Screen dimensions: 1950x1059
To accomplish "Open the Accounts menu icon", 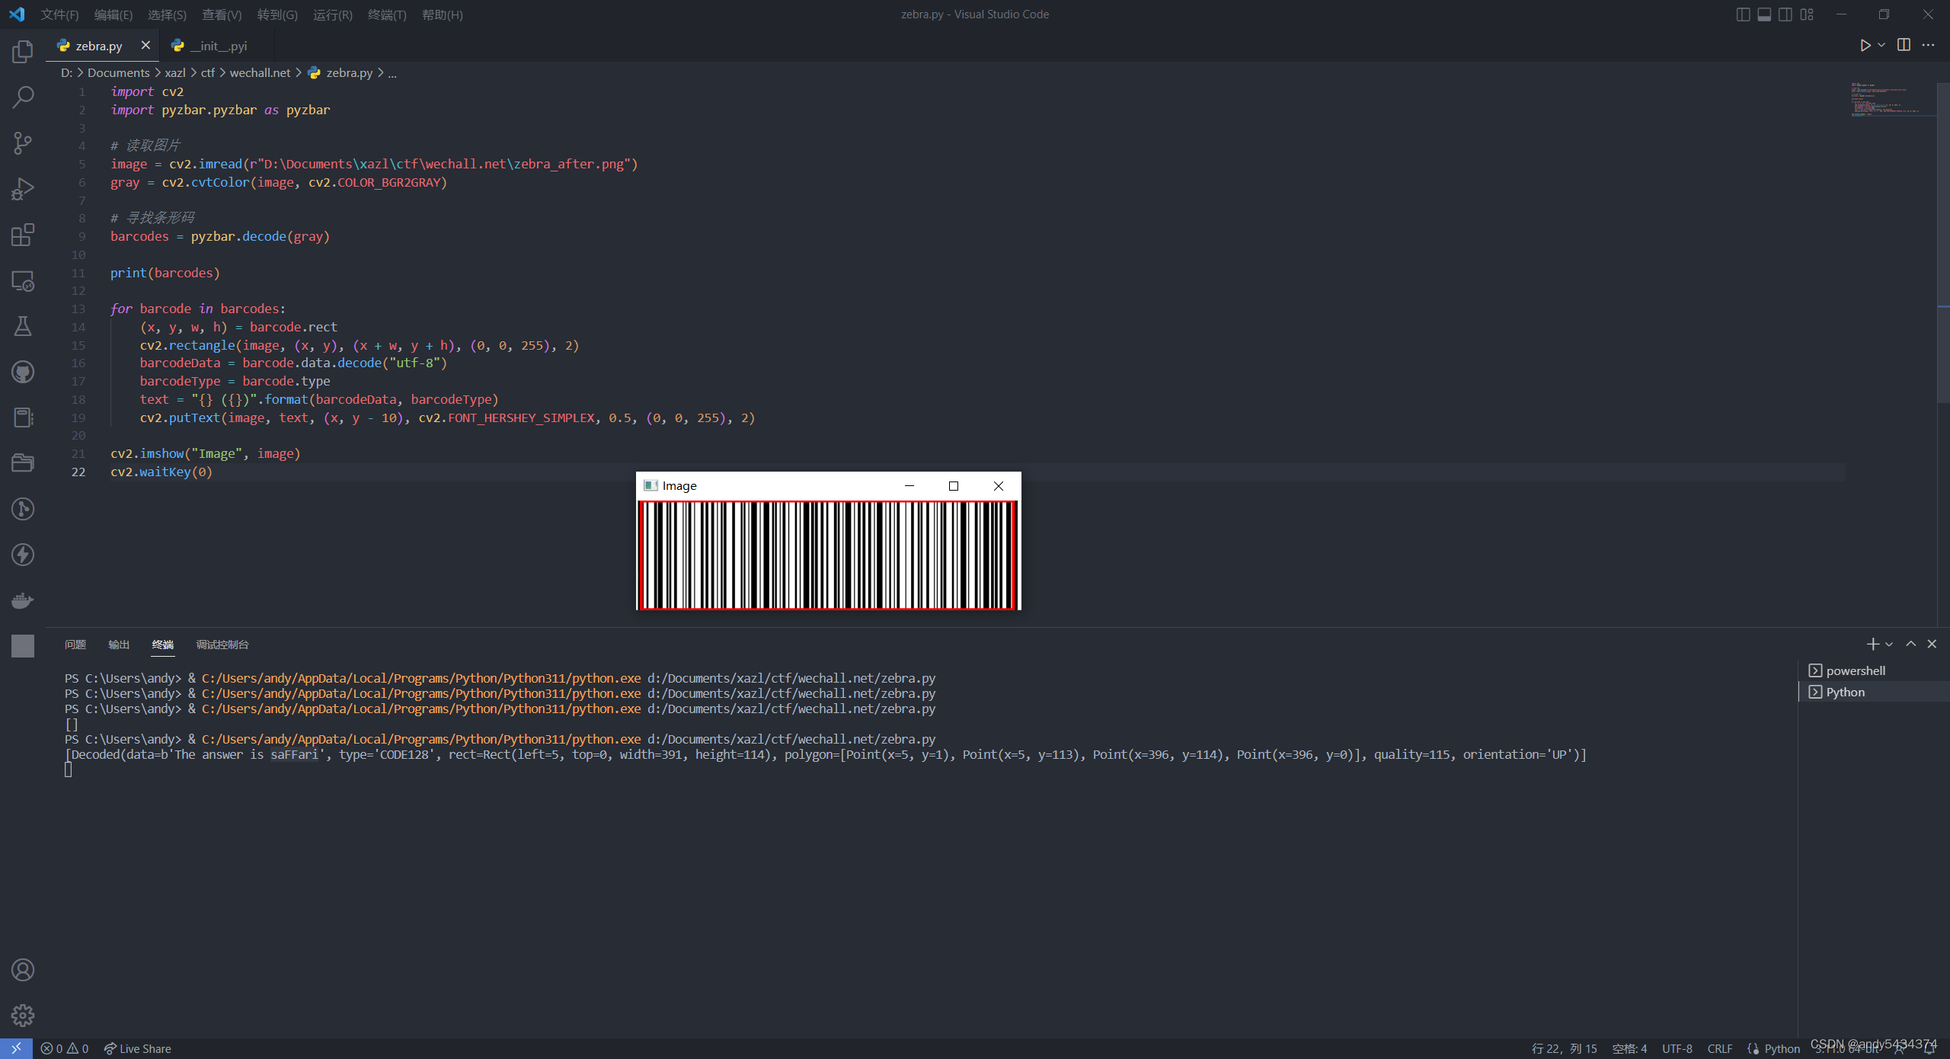I will 23,970.
